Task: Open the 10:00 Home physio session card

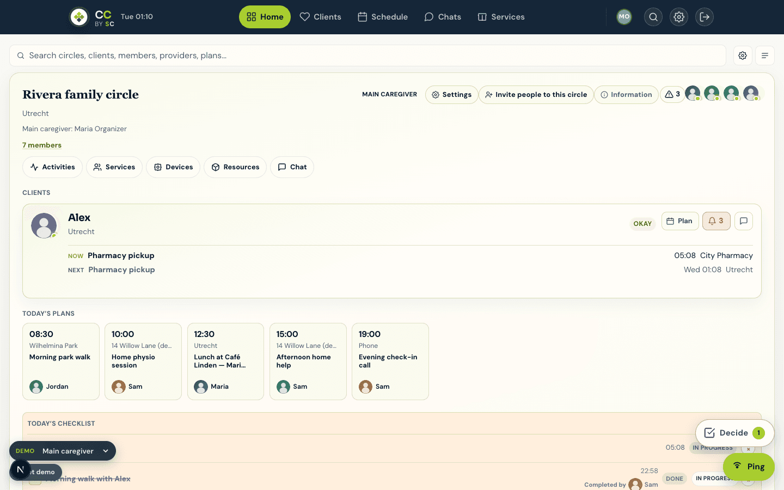Action: (143, 362)
